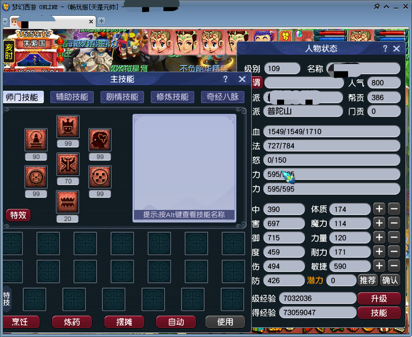Close the current game tab
The height and width of the screenshot is (337, 412).
(91, 21)
